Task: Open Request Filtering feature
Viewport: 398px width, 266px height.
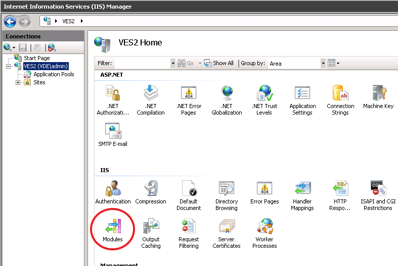Action: click(x=189, y=233)
